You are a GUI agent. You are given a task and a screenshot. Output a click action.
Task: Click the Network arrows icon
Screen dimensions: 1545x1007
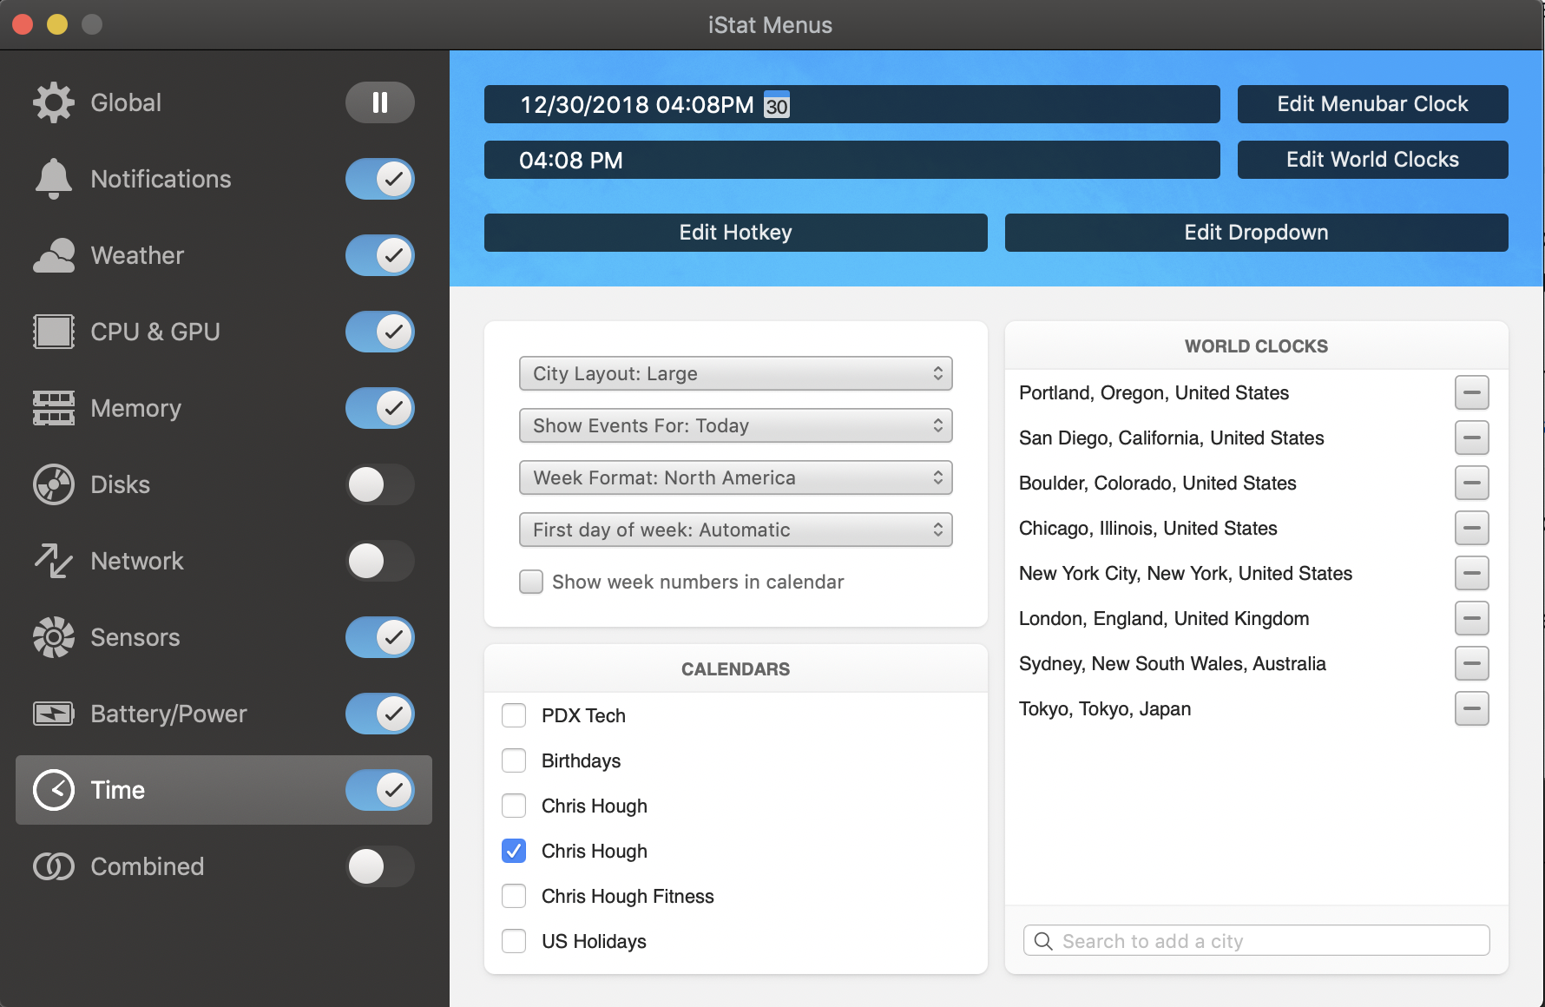[54, 561]
